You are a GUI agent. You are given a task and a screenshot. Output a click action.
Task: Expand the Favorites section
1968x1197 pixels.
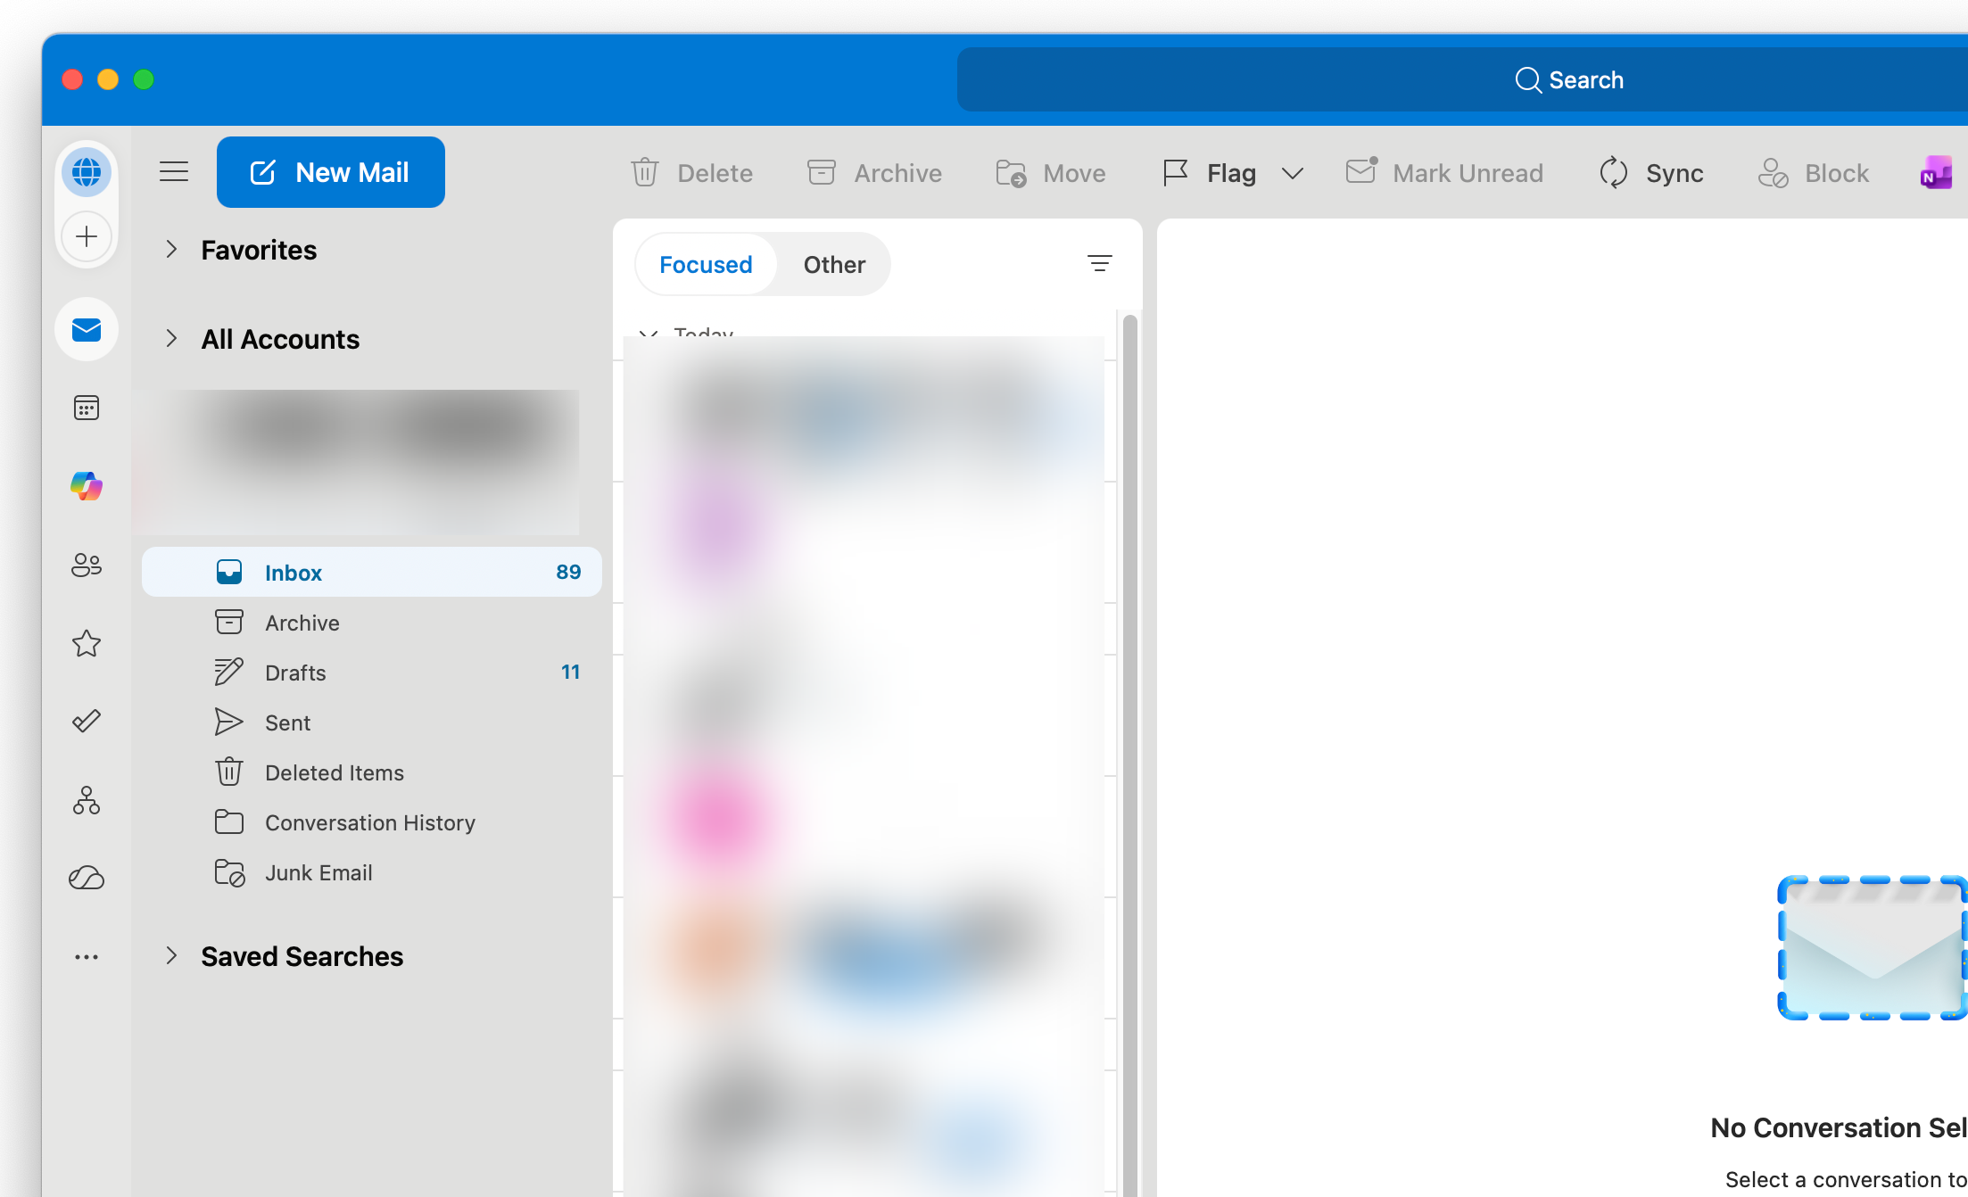tap(171, 250)
